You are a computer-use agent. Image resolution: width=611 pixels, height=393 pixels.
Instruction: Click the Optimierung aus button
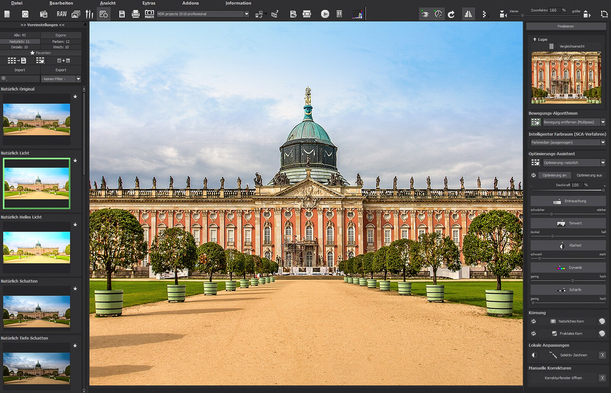[x=589, y=175]
